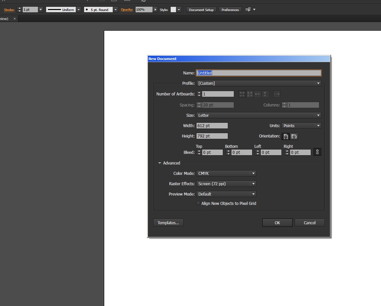Set orientation to Portrait
Image resolution: width=381 pixels, height=306 pixels.
point(286,136)
